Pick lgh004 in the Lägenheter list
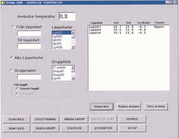The height and width of the screenshot is (138, 179). coord(62,40)
